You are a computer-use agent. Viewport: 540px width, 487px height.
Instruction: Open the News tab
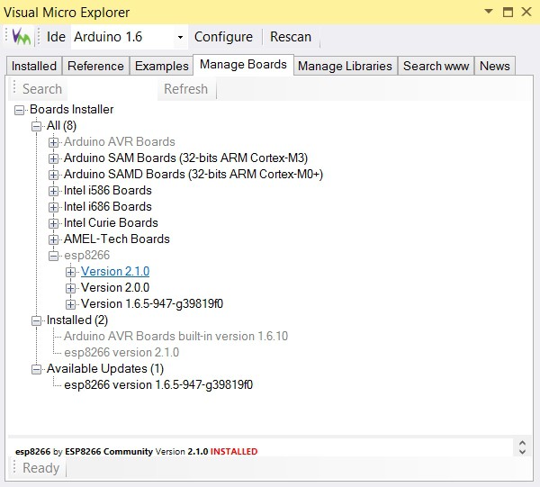(494, 66)
